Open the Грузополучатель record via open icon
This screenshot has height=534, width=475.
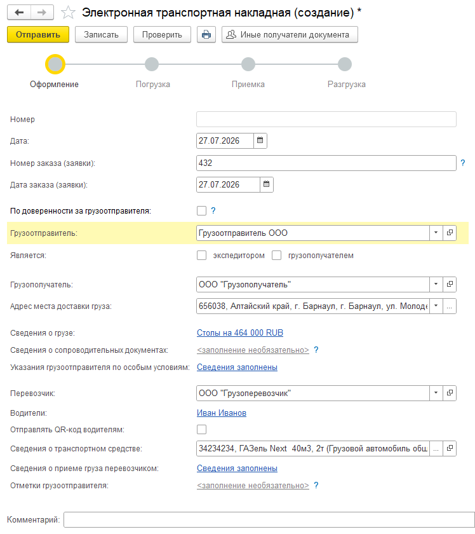(x=450, y=284)
